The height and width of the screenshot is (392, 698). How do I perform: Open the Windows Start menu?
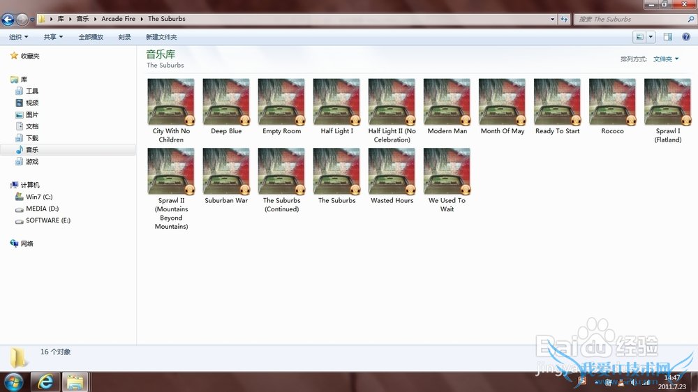point(13,382)
